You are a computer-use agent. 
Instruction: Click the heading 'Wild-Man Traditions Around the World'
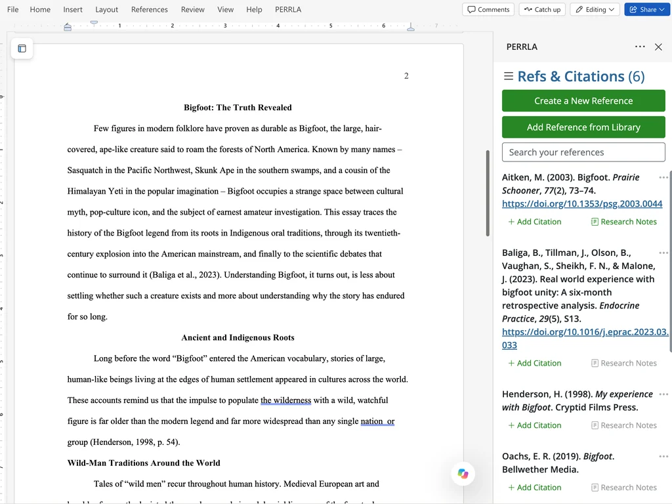(x=144, y=463)
